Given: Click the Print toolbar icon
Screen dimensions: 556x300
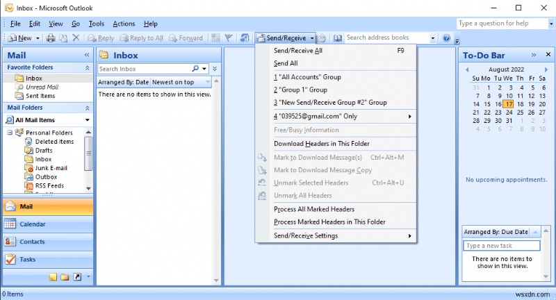Looking at the screenshot, I should point(51,38).
